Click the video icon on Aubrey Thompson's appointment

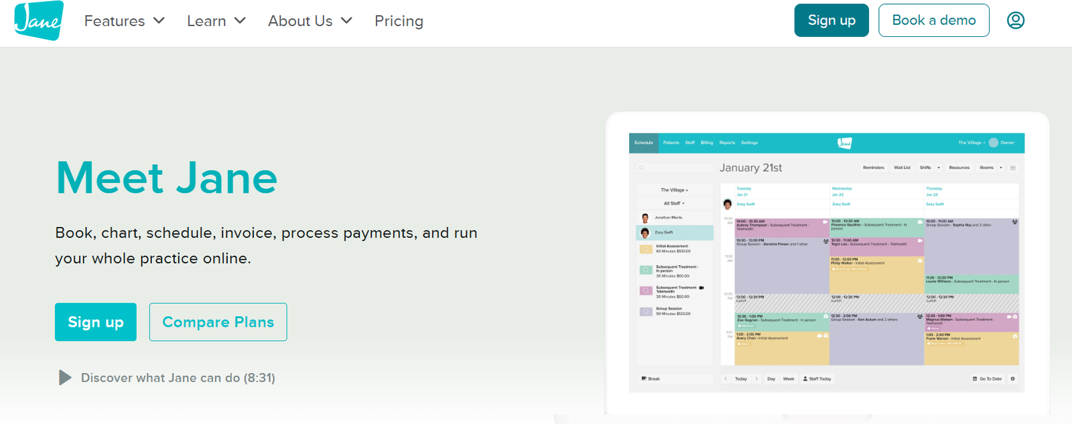[x=825, y=222]
